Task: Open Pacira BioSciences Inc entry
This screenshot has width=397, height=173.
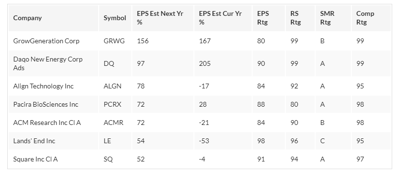Action: pyautogui.click(x=46, y=104)
